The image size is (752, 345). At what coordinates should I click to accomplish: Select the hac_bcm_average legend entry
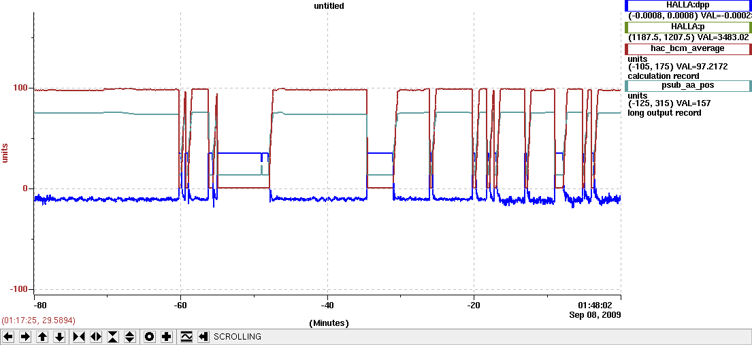coord(688,49)
